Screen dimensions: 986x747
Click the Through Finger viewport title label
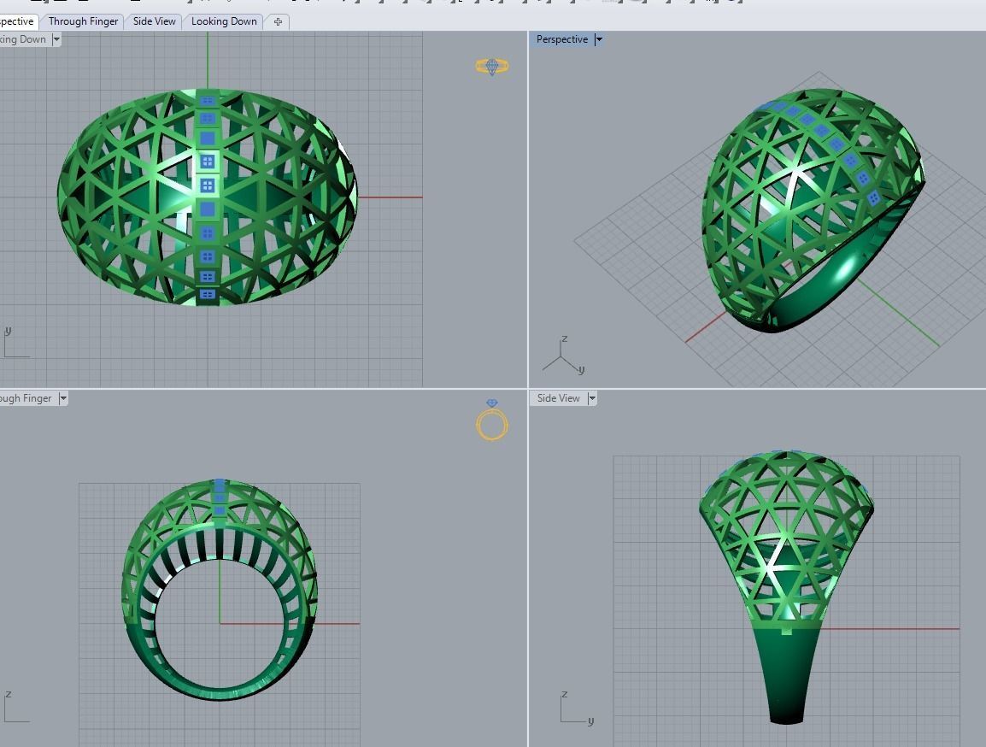[26, 398]
